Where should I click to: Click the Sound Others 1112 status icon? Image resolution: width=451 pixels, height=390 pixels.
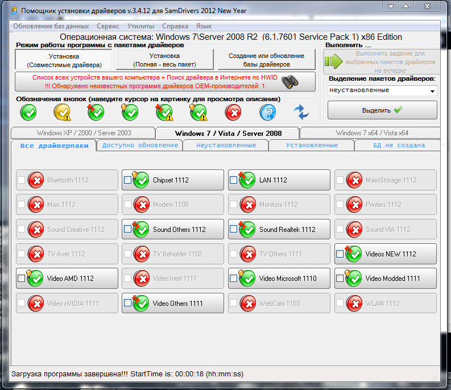140,229
